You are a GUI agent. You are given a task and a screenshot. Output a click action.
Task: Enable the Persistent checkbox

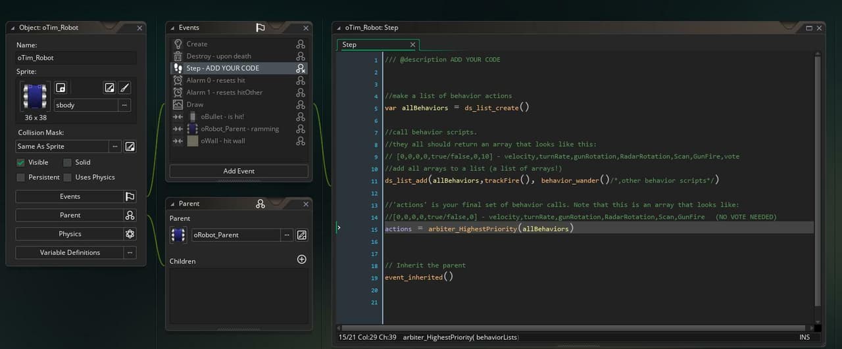20,177
